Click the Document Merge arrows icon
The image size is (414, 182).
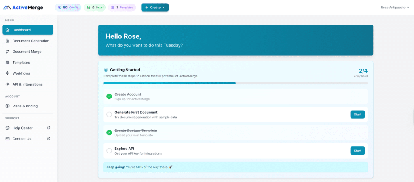(x=8, y=52)
